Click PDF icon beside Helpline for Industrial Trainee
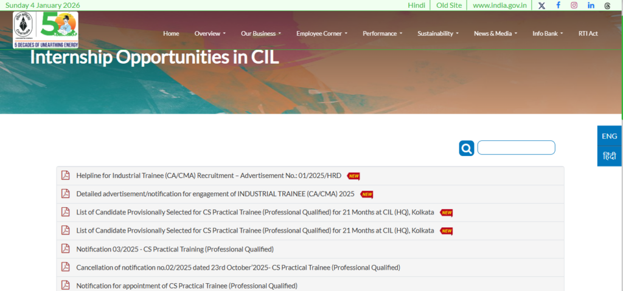The height and width of the screenshot is (291, 623). pos(65,176)
